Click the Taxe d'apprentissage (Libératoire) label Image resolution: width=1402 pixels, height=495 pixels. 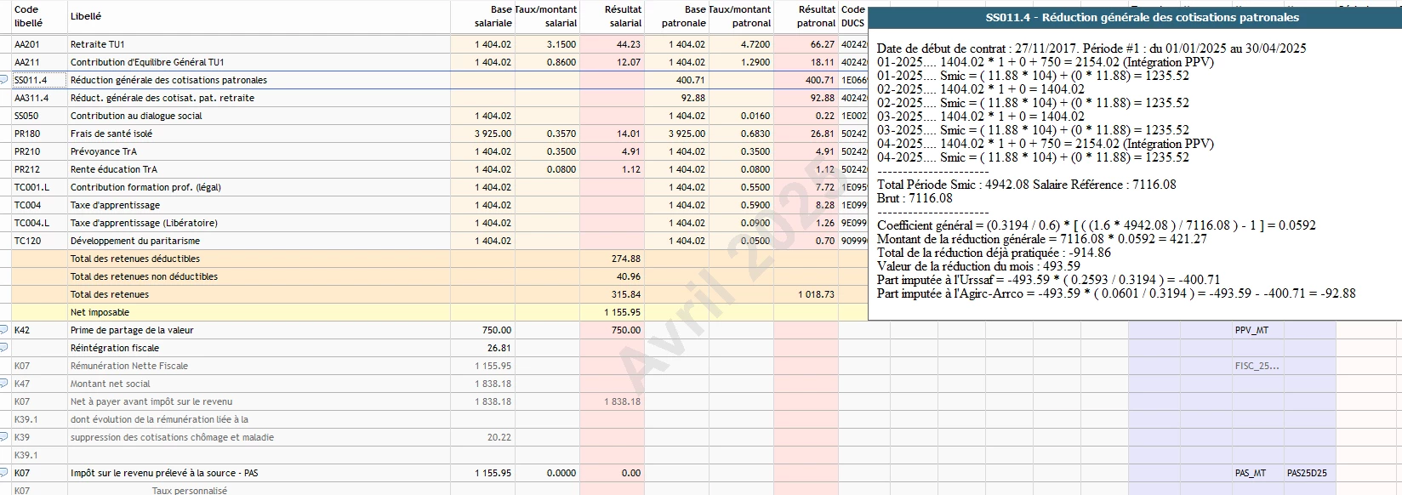(144, 223)
